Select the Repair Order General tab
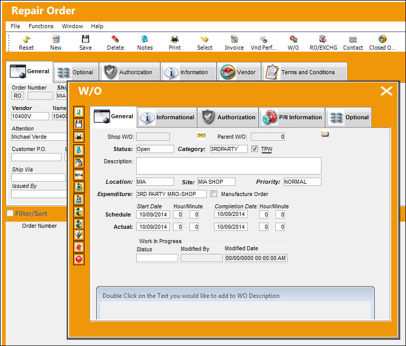The image size is (406, 346). pos(30,71)
